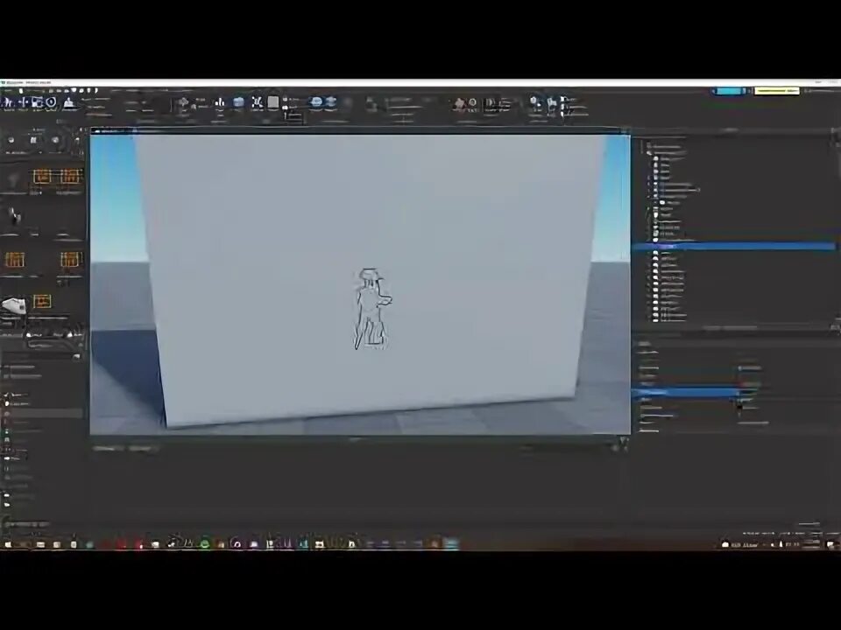Screen dimensions: 841x630
Task: Click the globe/world icon in the main toolbar
Action: click(x=314, y=103)
